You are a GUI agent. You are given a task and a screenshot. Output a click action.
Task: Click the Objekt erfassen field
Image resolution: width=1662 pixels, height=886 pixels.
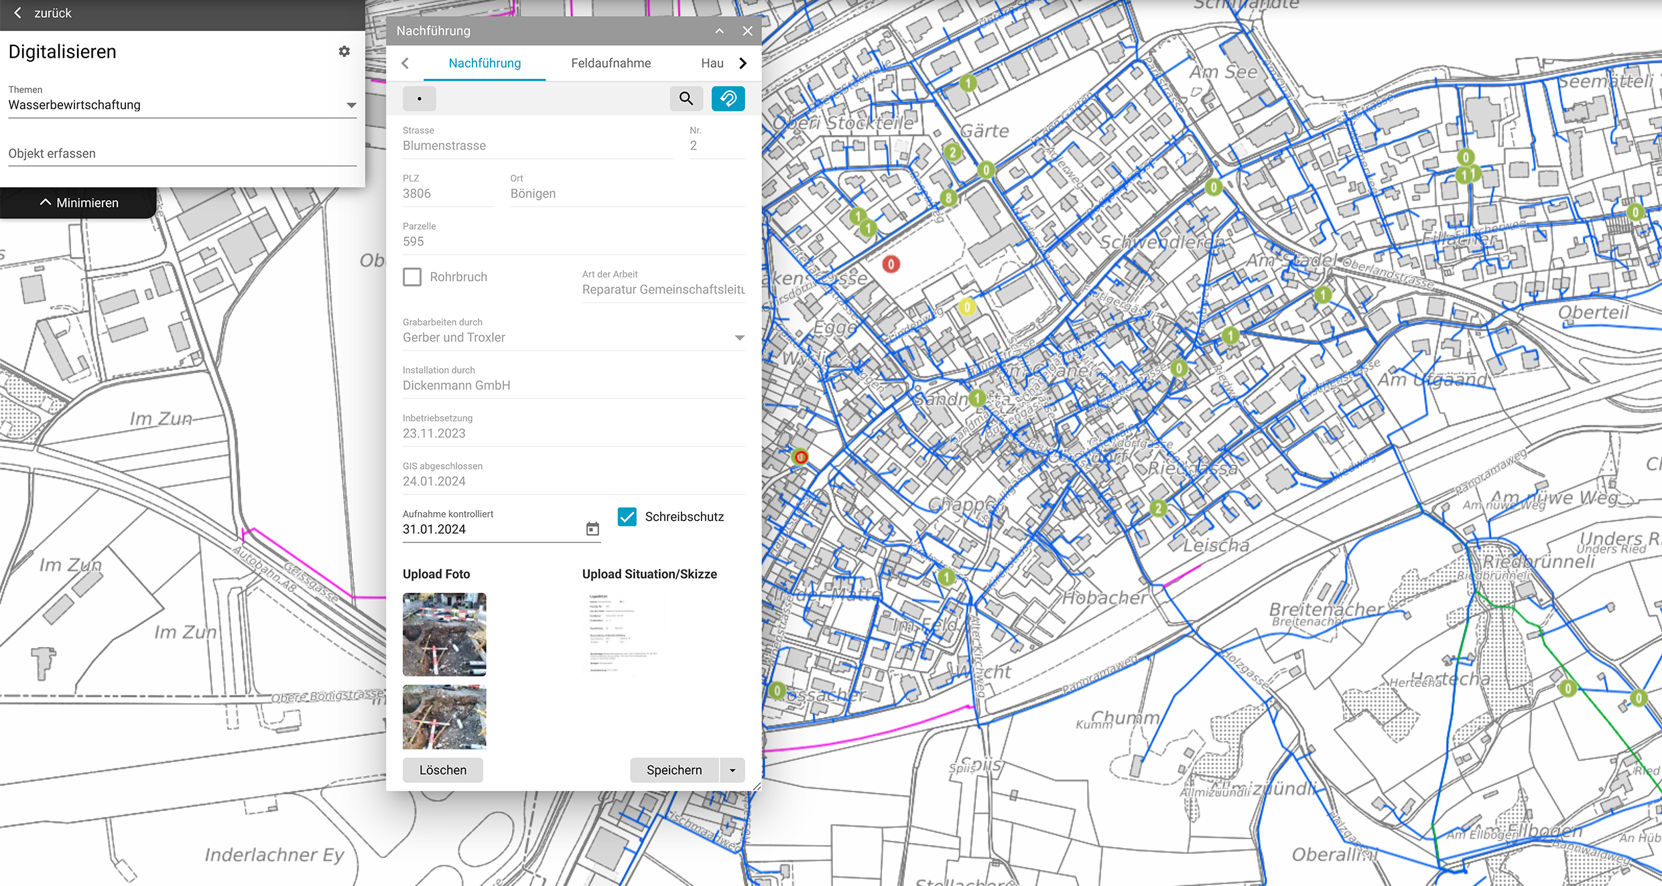(x=182, y=153)
